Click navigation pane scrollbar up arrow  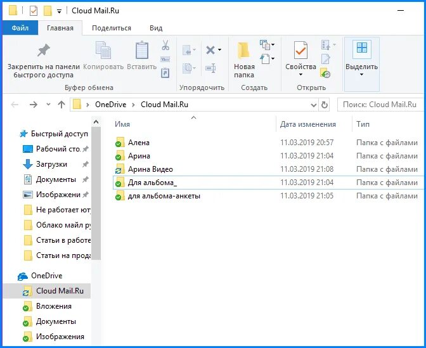(x=96, y=122)
